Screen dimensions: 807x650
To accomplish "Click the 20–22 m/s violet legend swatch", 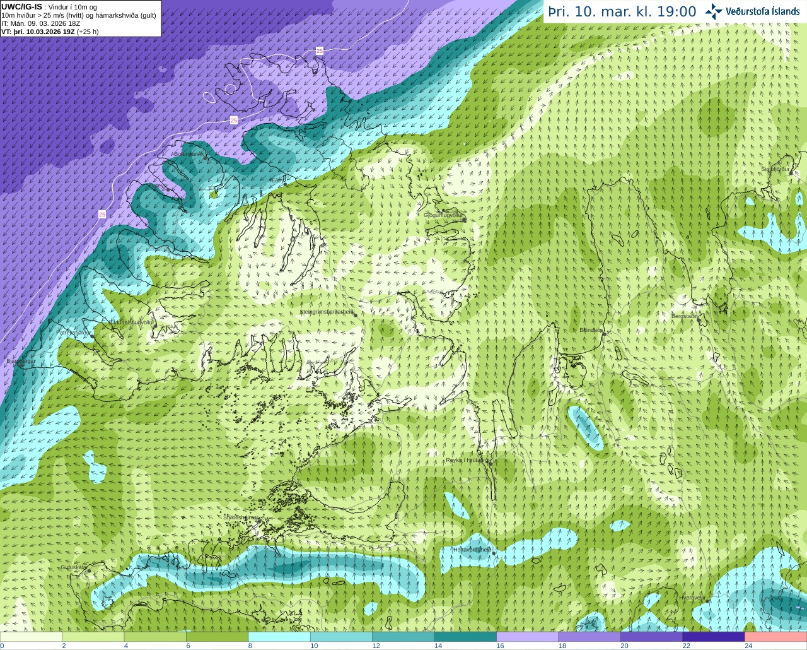I will (x=652, y=637).
